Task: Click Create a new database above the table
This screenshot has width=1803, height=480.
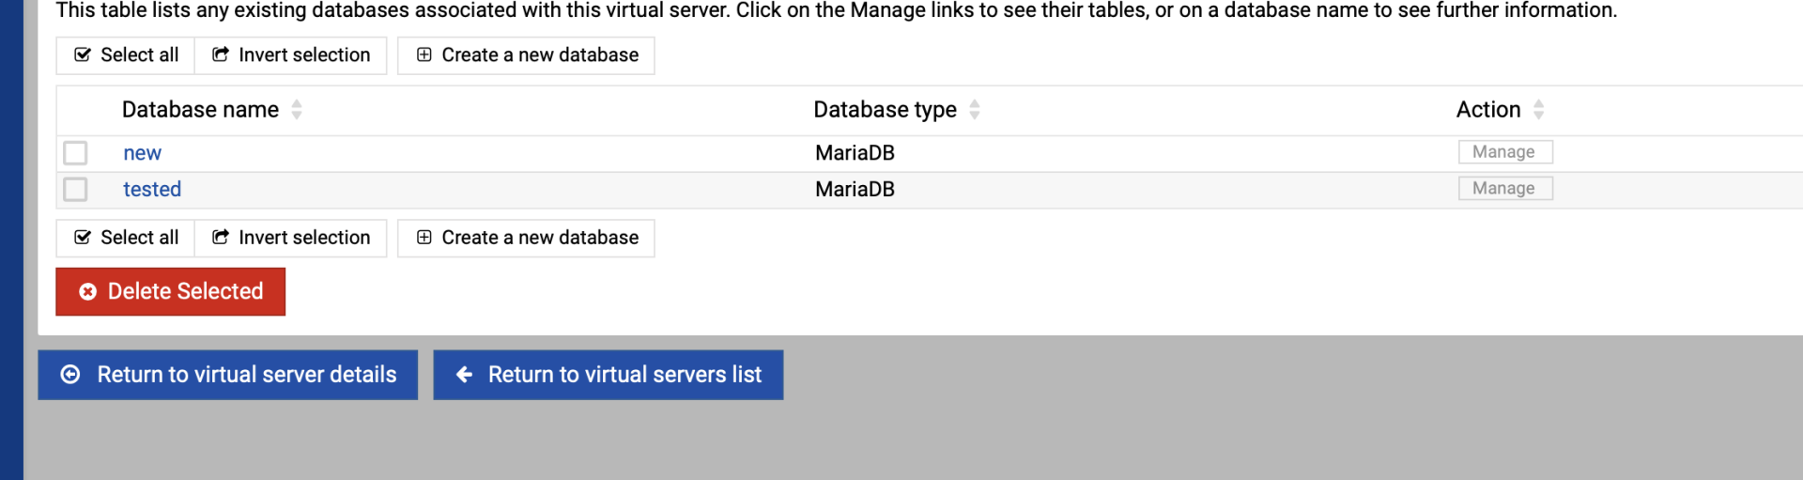Action: [x=526, y=55]
